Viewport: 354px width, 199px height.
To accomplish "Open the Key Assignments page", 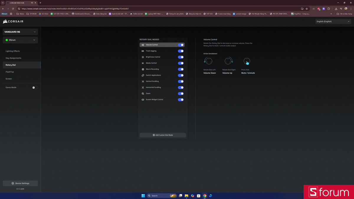I will pyautogui.click(x=14, y=58).
